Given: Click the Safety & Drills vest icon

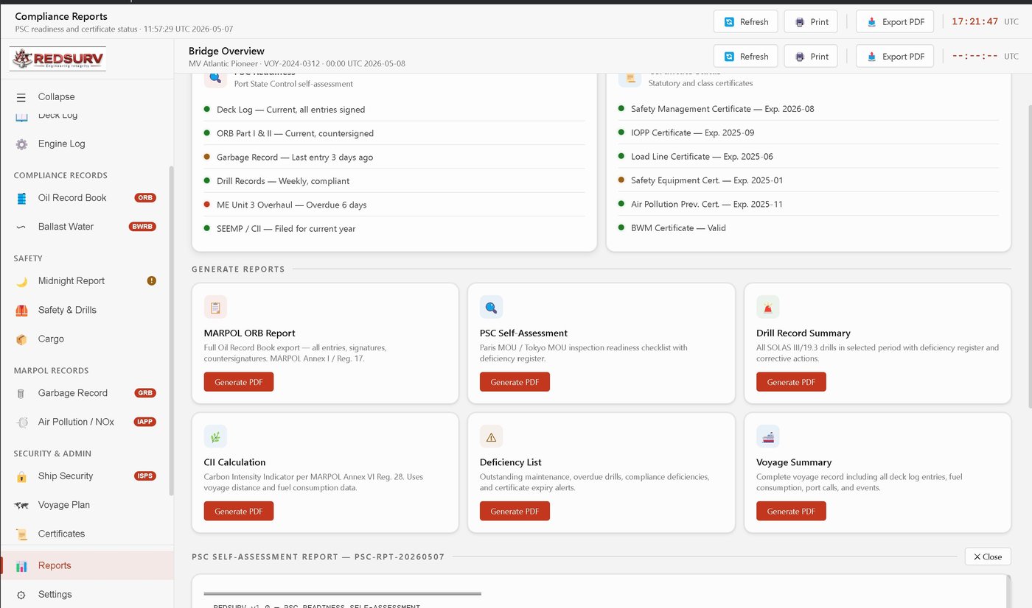Looking at the screenshot, I should [22, 311].
